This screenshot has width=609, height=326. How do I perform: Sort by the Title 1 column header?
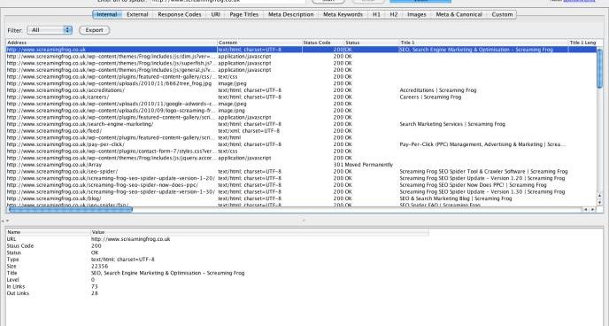pos(483,43)
